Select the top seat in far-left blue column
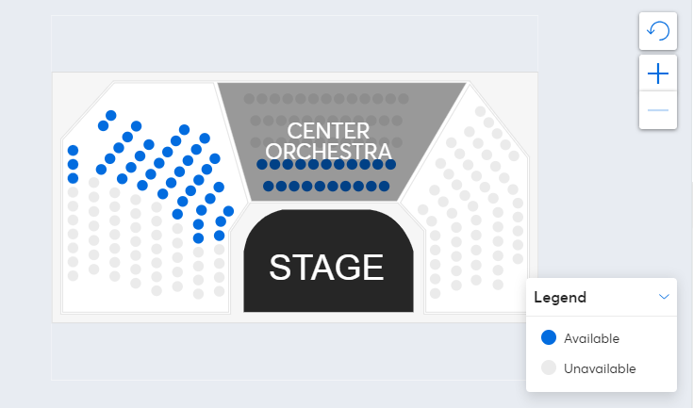 (x=73, y=151)
